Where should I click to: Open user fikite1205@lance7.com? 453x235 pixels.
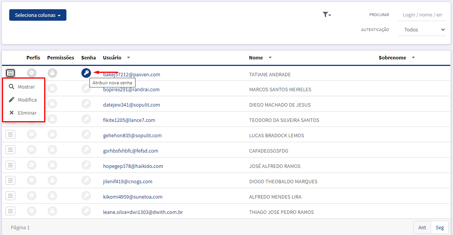(129, 120)
